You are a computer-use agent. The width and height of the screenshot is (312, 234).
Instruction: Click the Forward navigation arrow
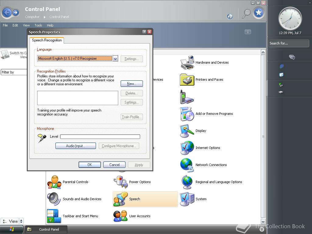point(16,13)
